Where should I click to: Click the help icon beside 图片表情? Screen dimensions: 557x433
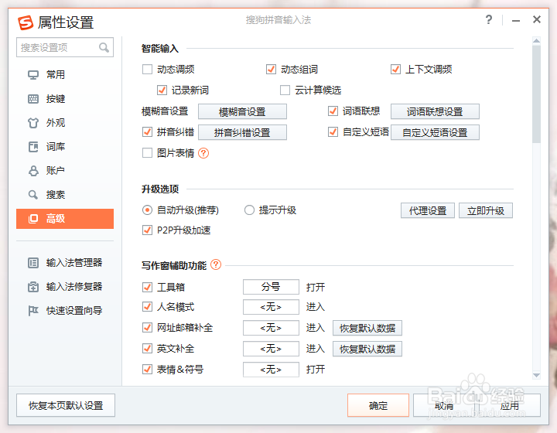click(x=203, y=153)
